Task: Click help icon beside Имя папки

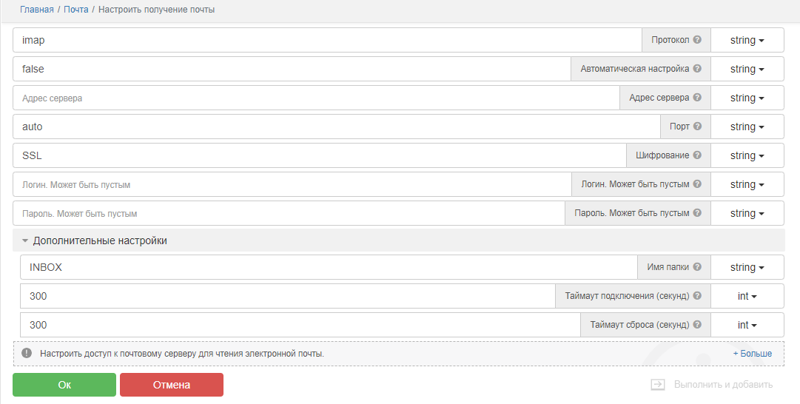Action: pos(697,267)
